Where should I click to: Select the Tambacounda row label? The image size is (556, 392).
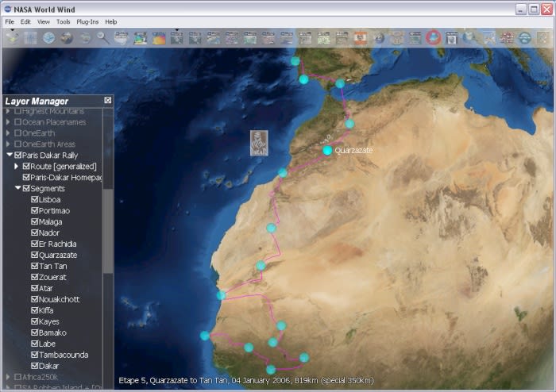point(64,355)
